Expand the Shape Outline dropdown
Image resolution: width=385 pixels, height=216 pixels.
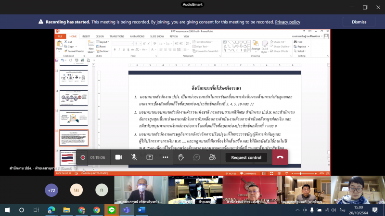click(x=280, y=47)
